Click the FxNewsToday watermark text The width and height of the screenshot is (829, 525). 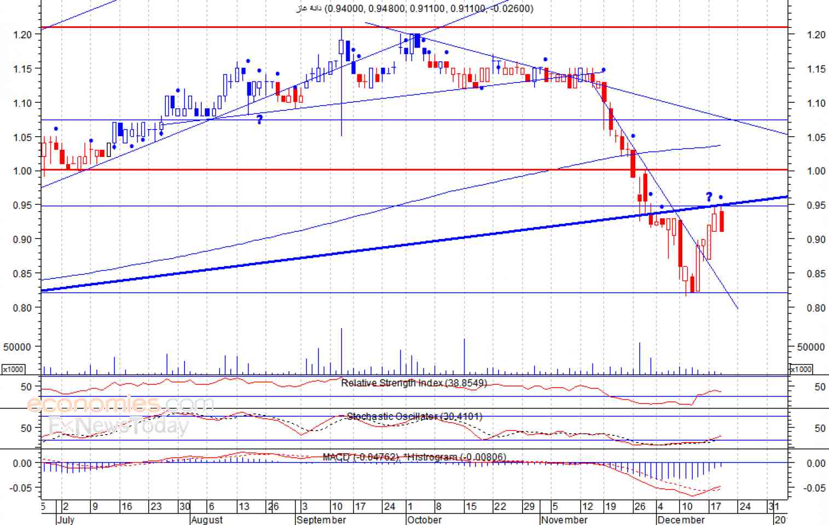[x=119, y=425]
